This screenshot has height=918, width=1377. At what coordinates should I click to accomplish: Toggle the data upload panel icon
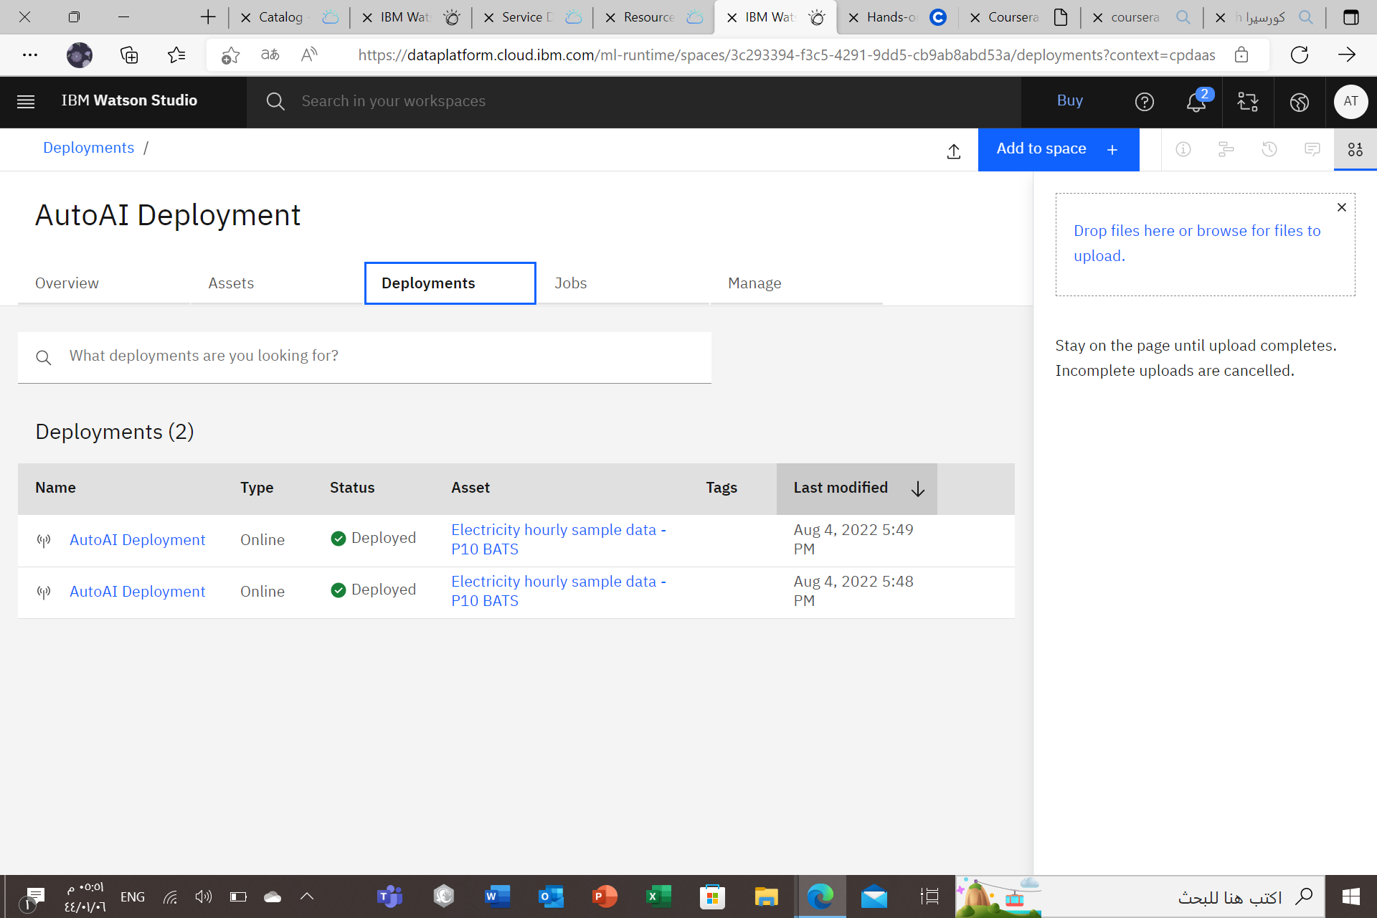coord(1355,149)
